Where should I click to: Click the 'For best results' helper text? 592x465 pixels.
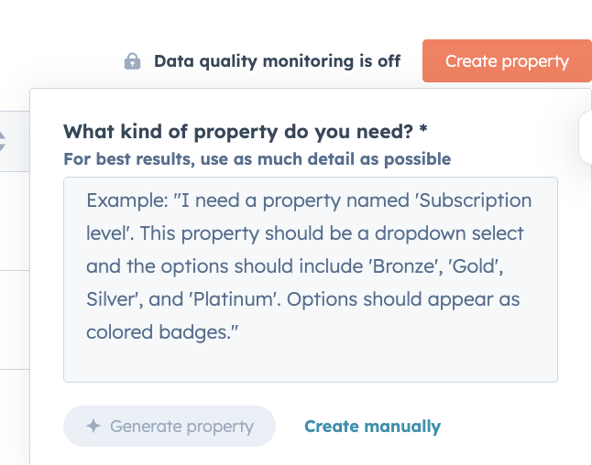pyautogui.click(x=257, y=159)
